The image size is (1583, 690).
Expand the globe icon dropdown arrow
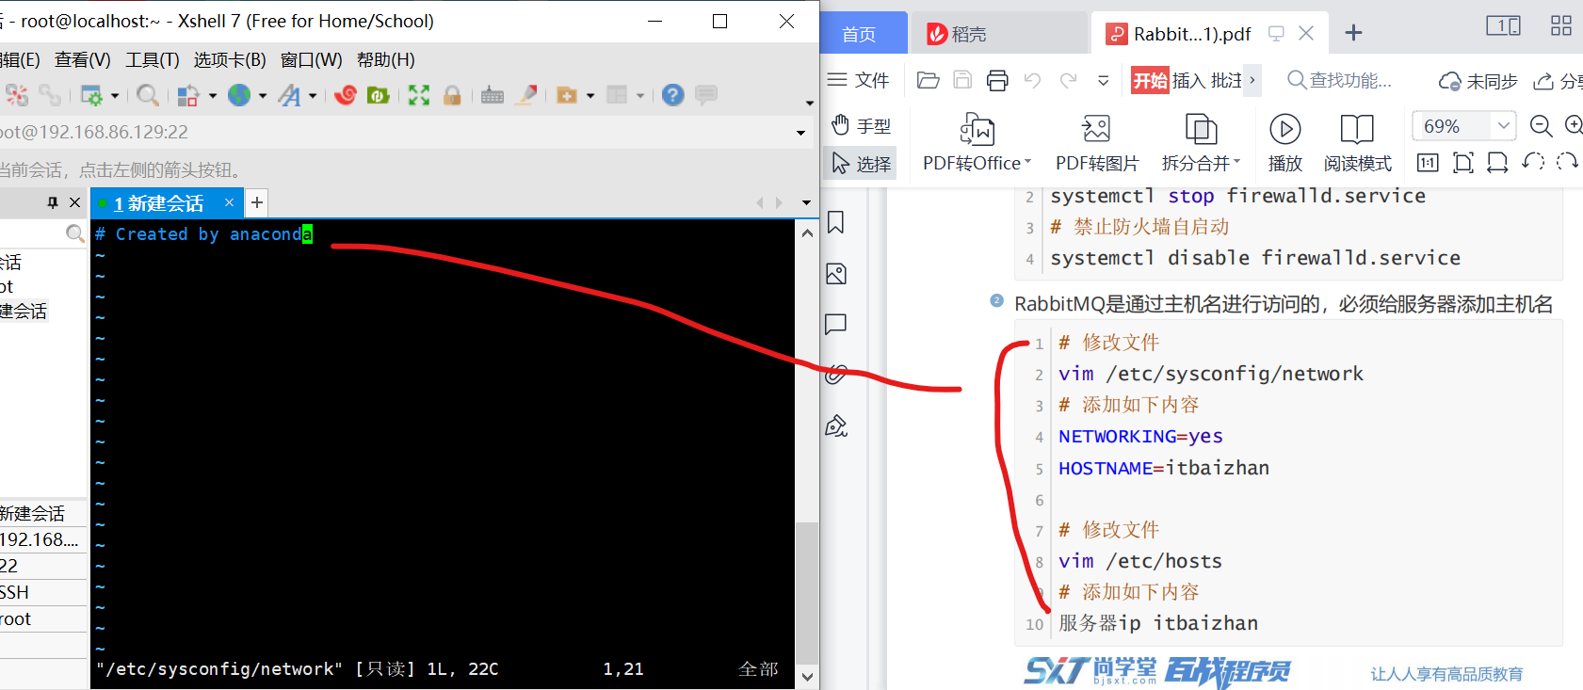click(263, 96)
